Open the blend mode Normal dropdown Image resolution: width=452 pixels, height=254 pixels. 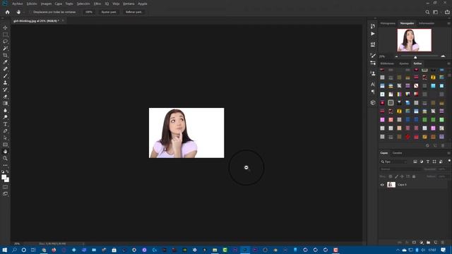coord(400,169)
